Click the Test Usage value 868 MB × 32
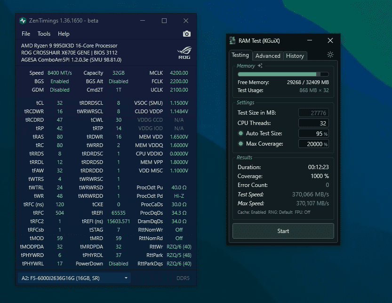Image resolution: width=392 pixels, height=303 pixels. 314,90
